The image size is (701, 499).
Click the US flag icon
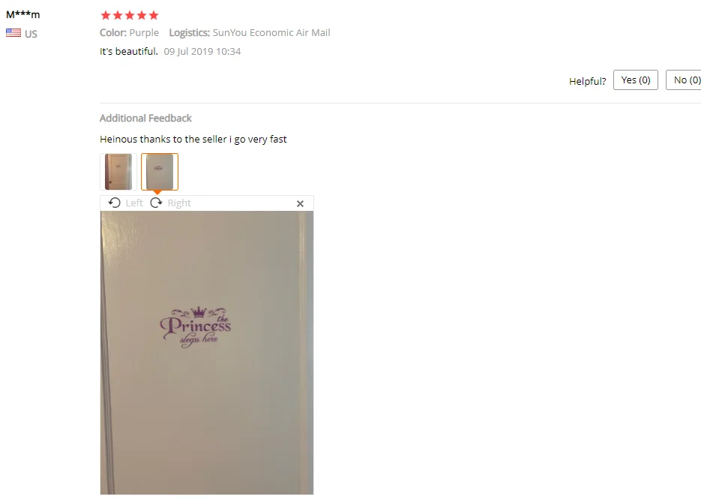(13, 33)
